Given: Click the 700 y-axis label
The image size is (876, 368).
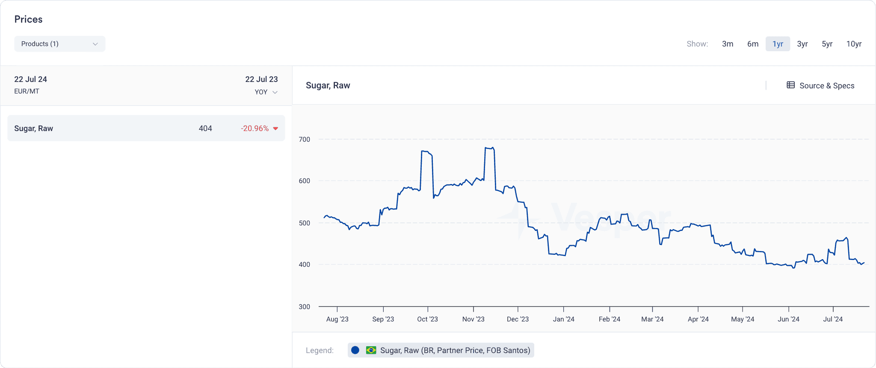Looking at the screenshot, I should point(304,140).
